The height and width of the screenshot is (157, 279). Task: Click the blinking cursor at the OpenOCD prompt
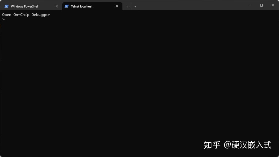7,19
